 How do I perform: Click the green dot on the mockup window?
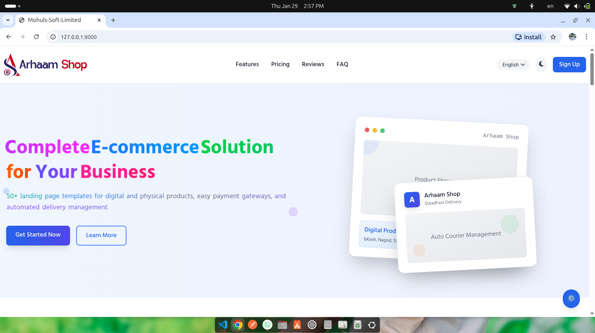pyautogui.click(x=382, y=130)
